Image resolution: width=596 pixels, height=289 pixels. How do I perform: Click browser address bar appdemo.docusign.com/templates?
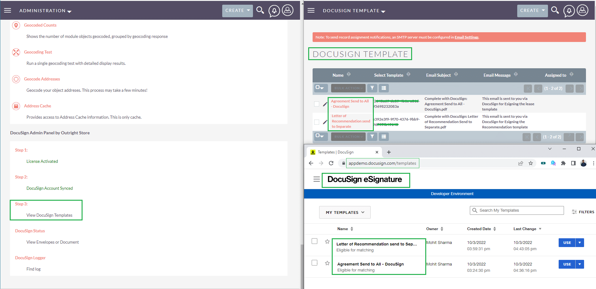click(x=382, y=163)
